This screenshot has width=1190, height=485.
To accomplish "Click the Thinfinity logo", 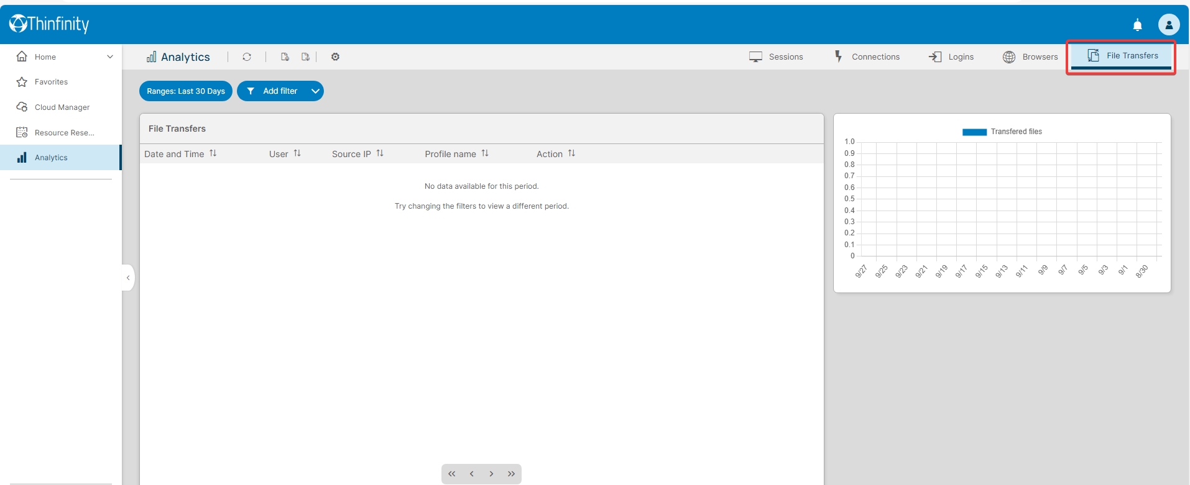I will (x=49, y=24).
